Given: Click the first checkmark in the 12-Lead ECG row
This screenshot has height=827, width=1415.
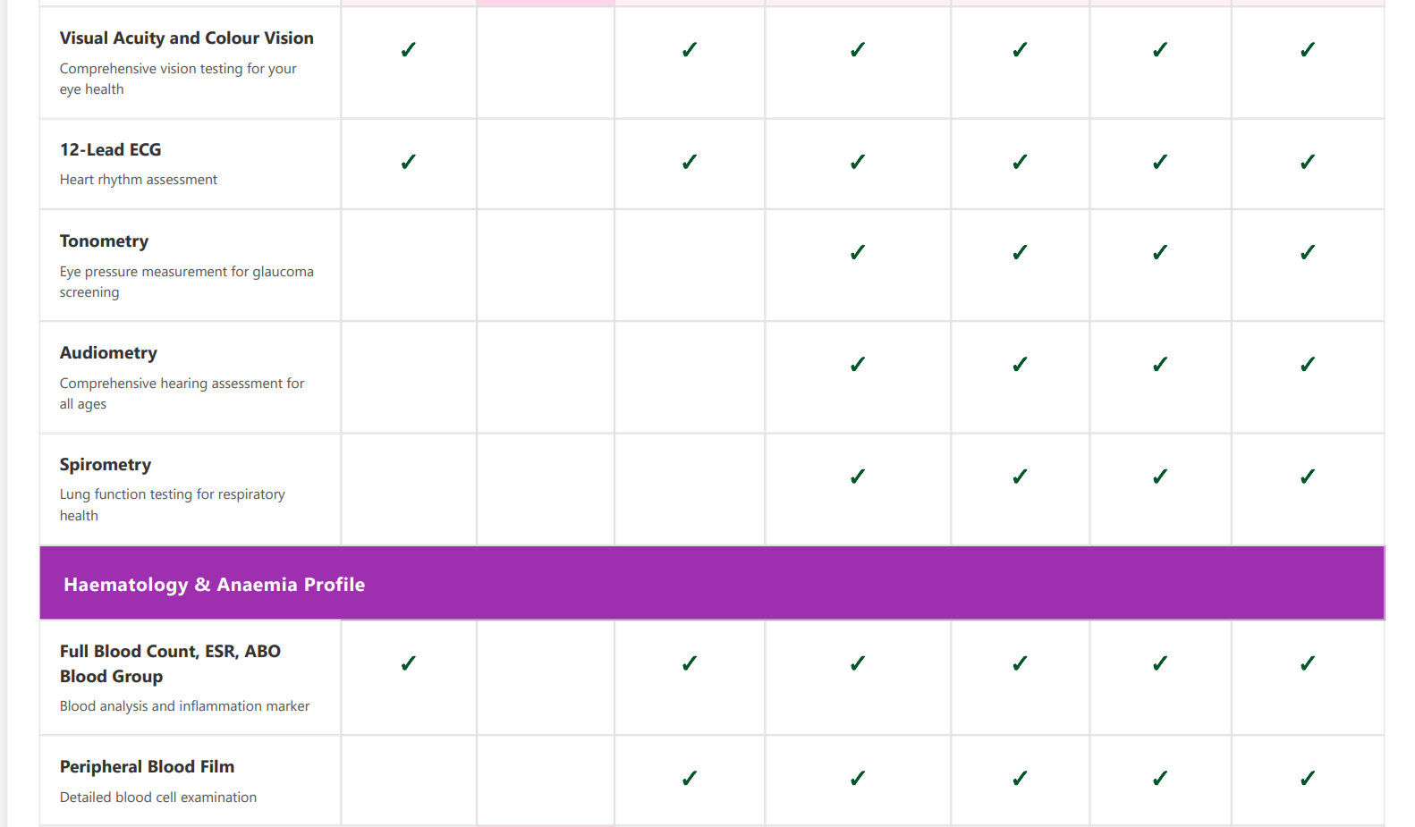Looking at the screenshot, I should (x=409, y=162).
